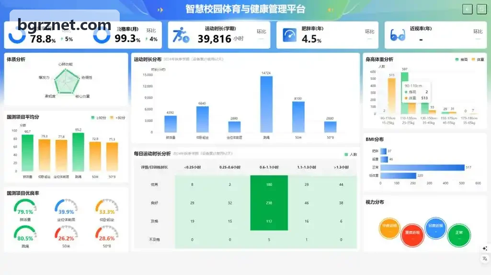The width and height of the screenshot is (491, 275).
Task: Click the dark green cell with 112
Action: point(269,222)
